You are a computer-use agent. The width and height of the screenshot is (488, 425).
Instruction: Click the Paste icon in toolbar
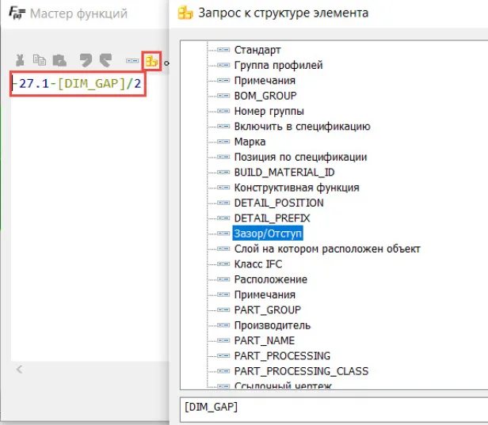pyautogui.click(x=59, y=60)
